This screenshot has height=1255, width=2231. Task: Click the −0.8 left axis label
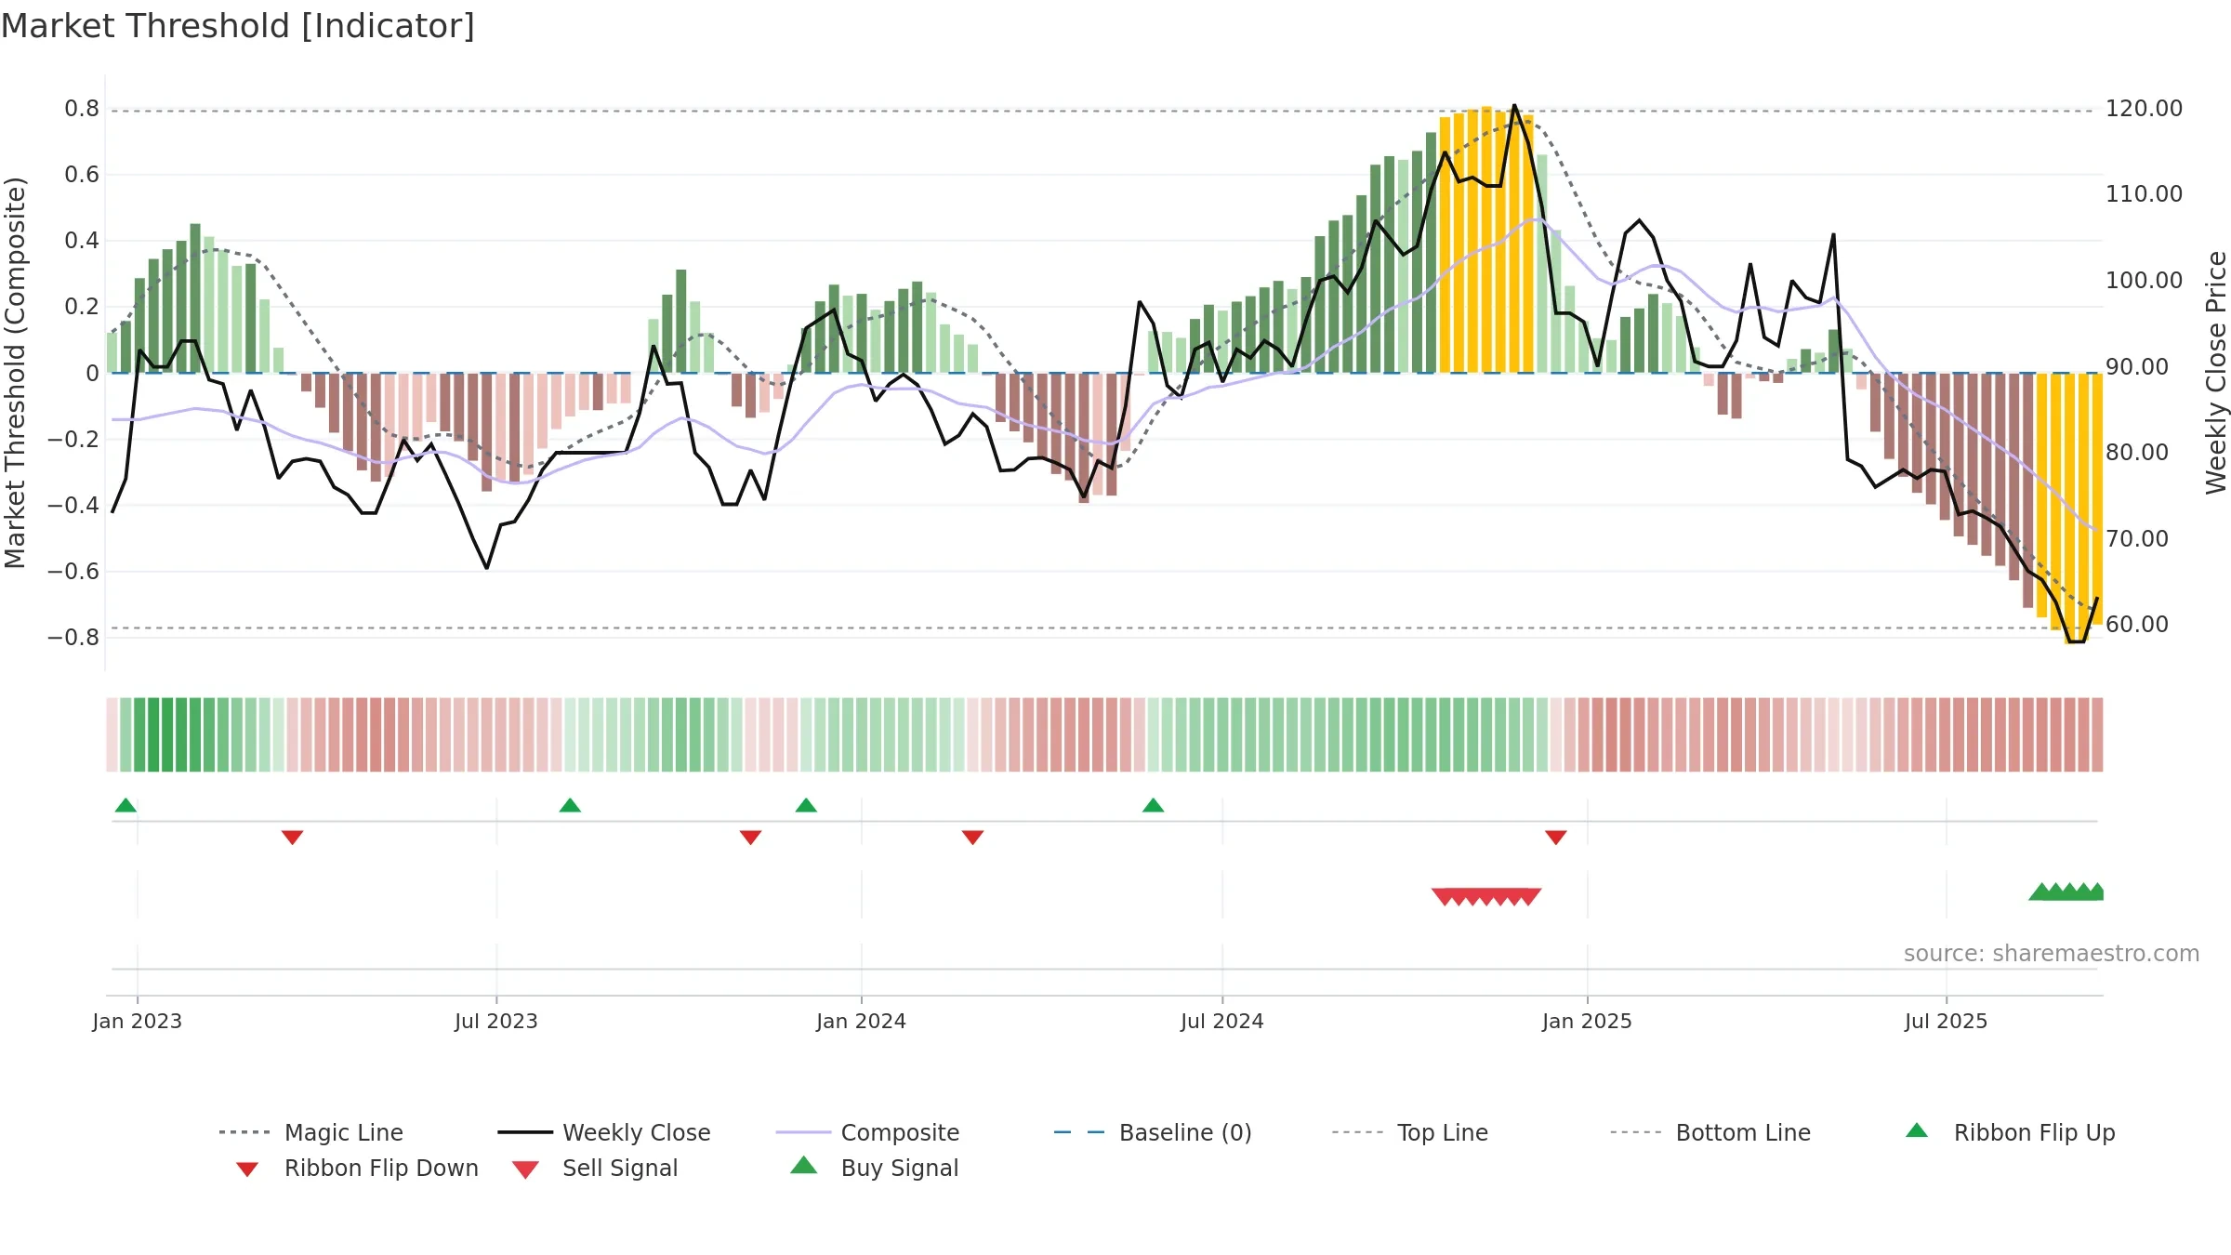(73, 638)
